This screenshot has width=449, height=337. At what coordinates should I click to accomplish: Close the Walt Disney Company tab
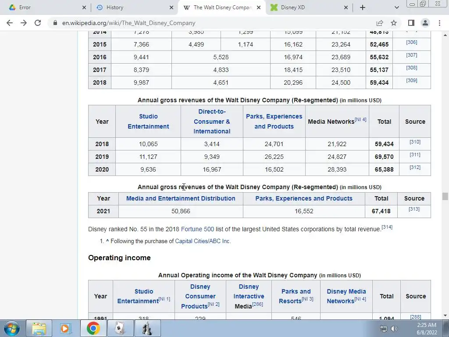[259, 7]
